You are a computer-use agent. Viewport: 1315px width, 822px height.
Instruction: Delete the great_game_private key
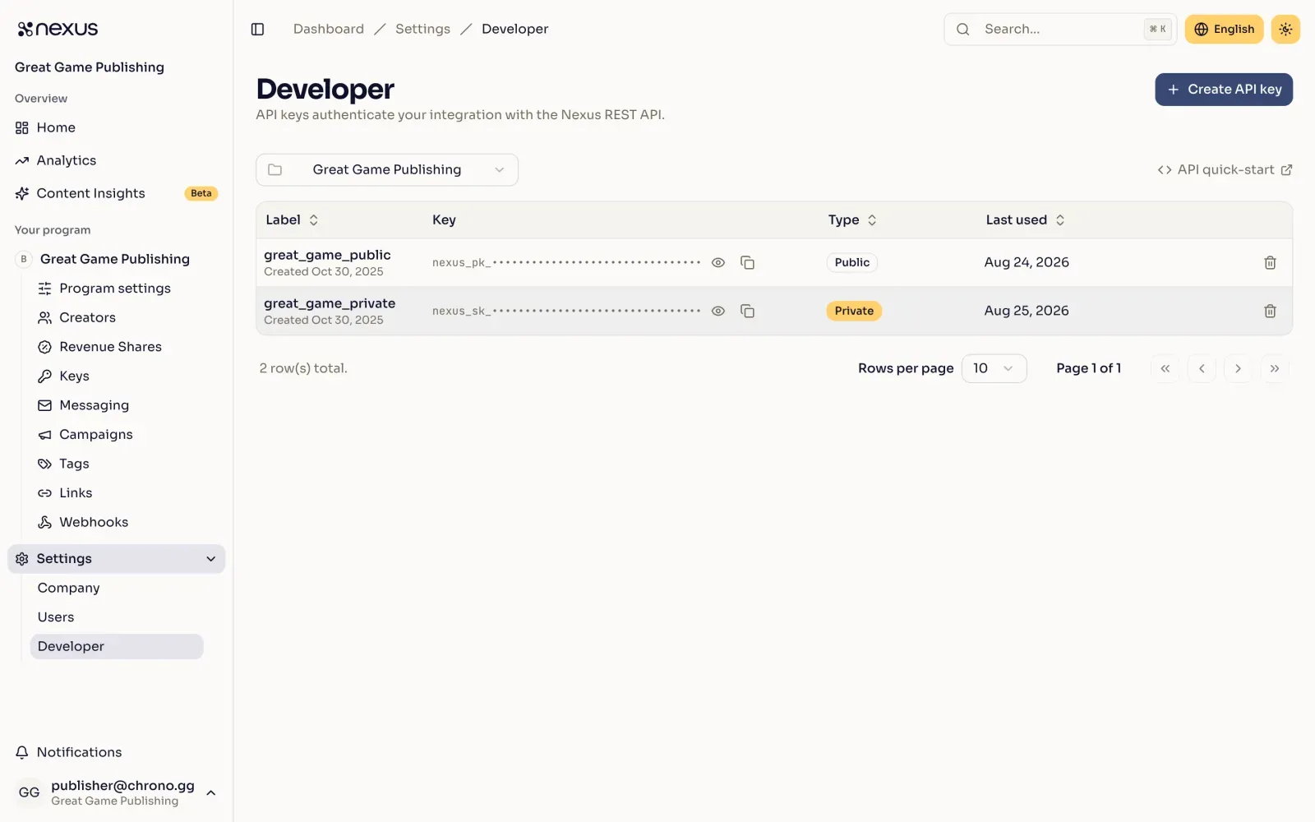click(1270, 311)
